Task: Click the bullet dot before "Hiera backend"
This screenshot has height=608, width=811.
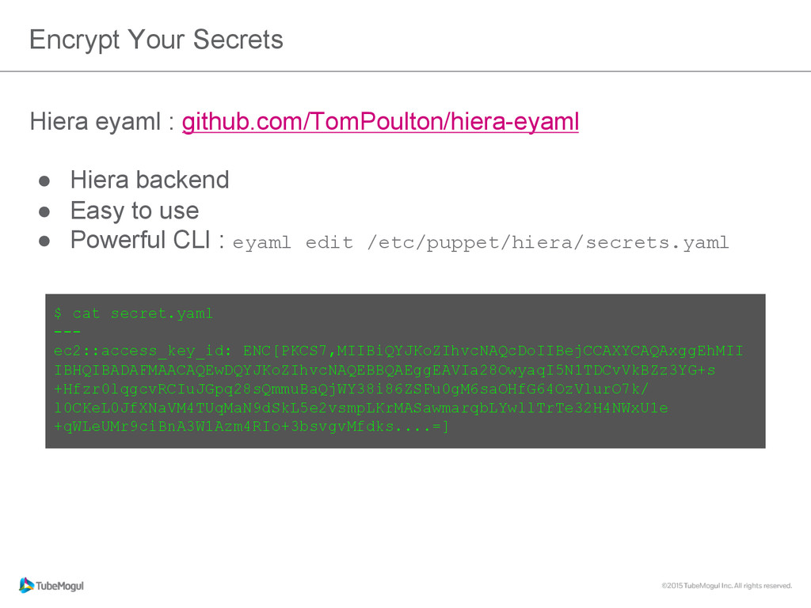Action: click(x=45, y=181)
